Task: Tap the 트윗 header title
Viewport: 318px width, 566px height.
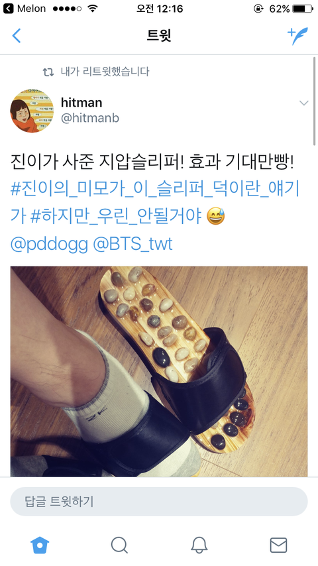Action: point(159,36)
